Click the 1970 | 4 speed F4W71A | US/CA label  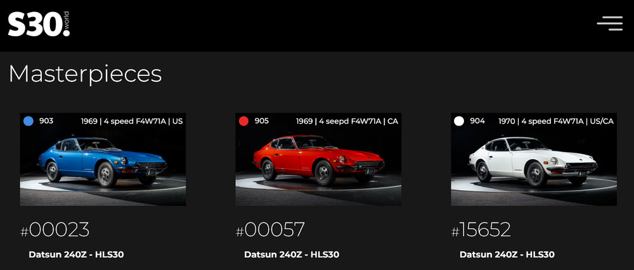coord(556,121)
